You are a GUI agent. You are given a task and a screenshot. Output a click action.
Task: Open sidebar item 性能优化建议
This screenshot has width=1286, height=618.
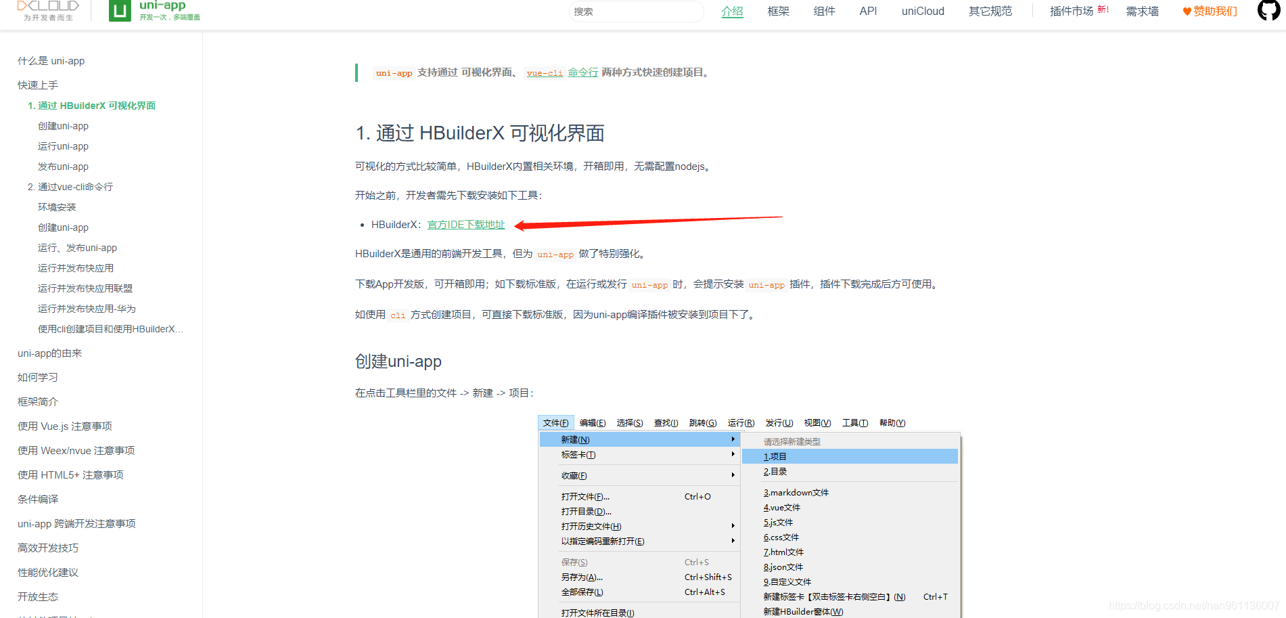(x=48, y=573)
